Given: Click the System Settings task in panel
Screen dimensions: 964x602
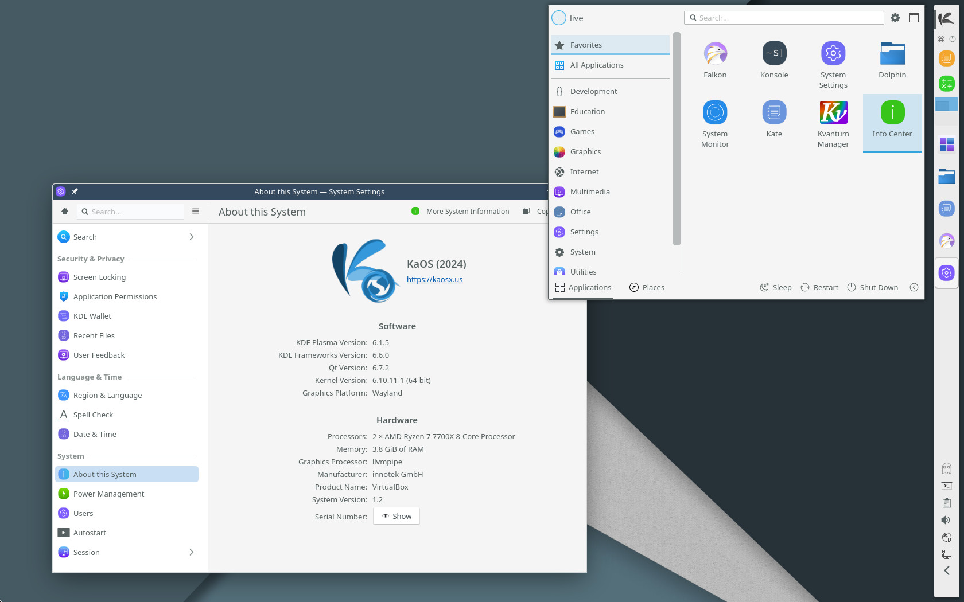Looking at the screenshot, I should coord(947,273).
